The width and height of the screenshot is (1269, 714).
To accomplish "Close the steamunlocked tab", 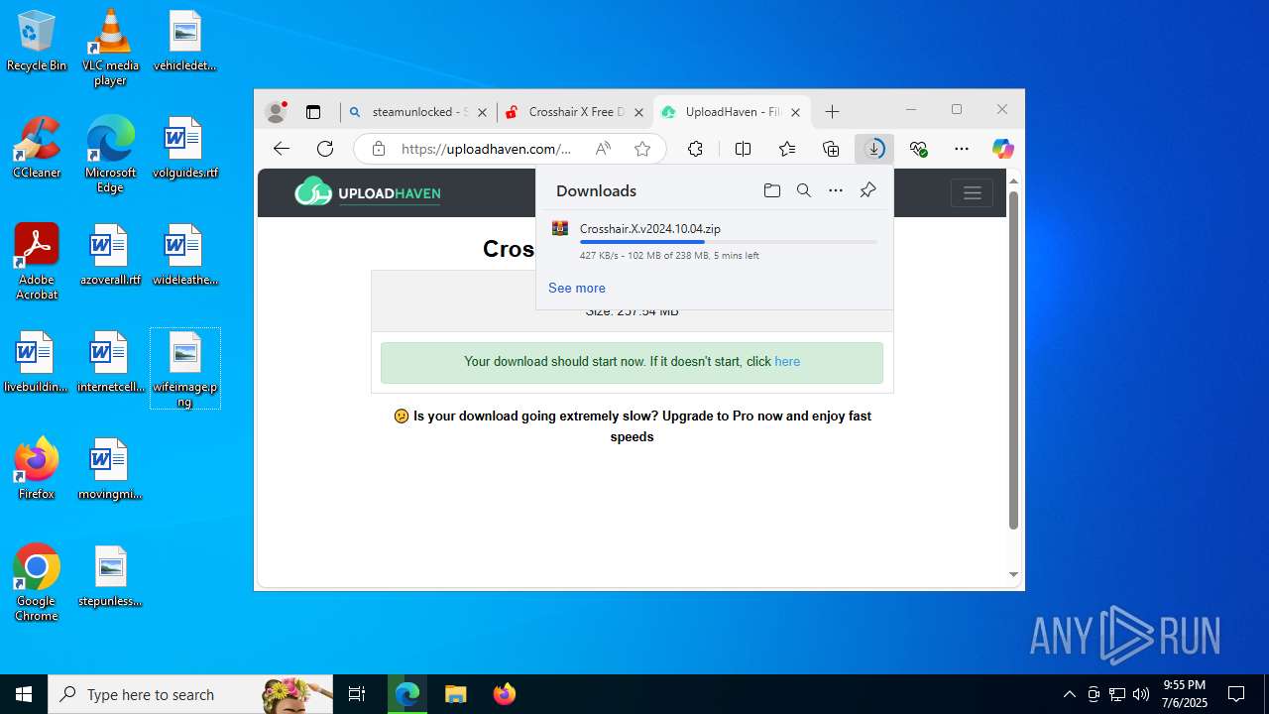I will tap(483, 113).
